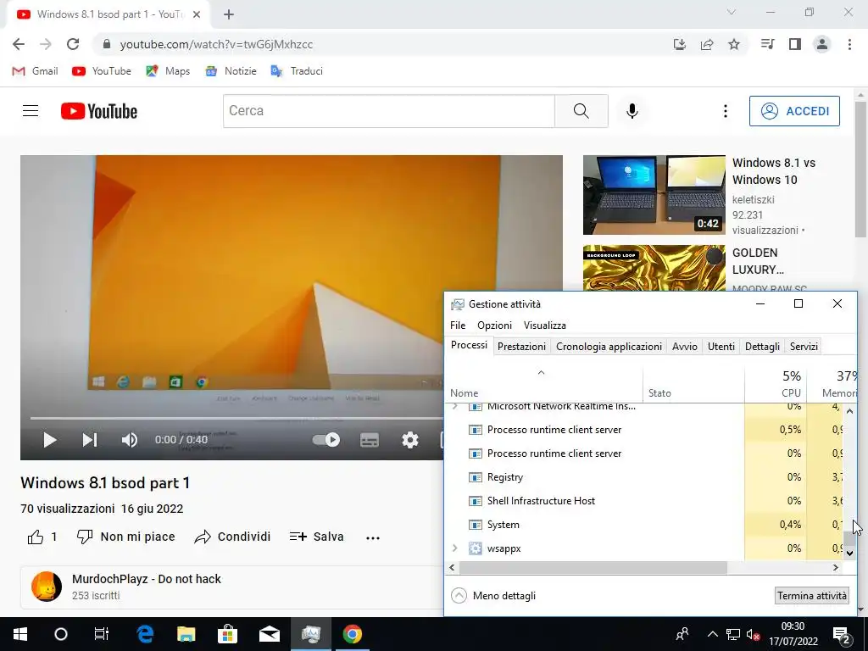Open video settings gear
868x651 pixels.
tap(409, 440)
